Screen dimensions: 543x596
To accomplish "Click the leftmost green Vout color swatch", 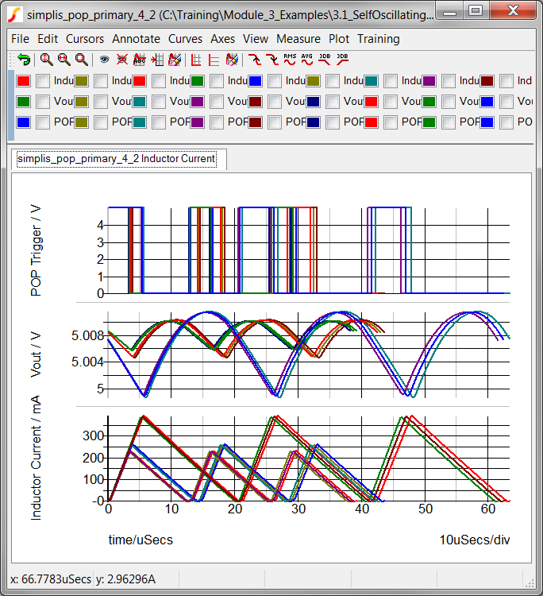I will 23,102.
